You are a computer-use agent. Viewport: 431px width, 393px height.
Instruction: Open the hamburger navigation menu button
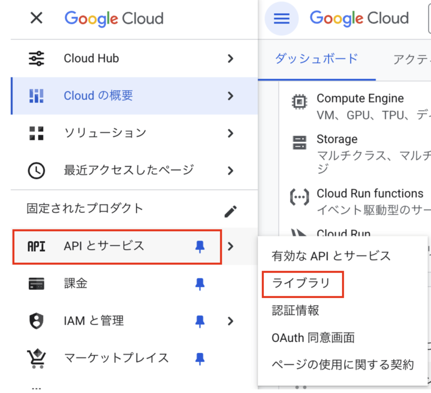click(x=282, y=19)
